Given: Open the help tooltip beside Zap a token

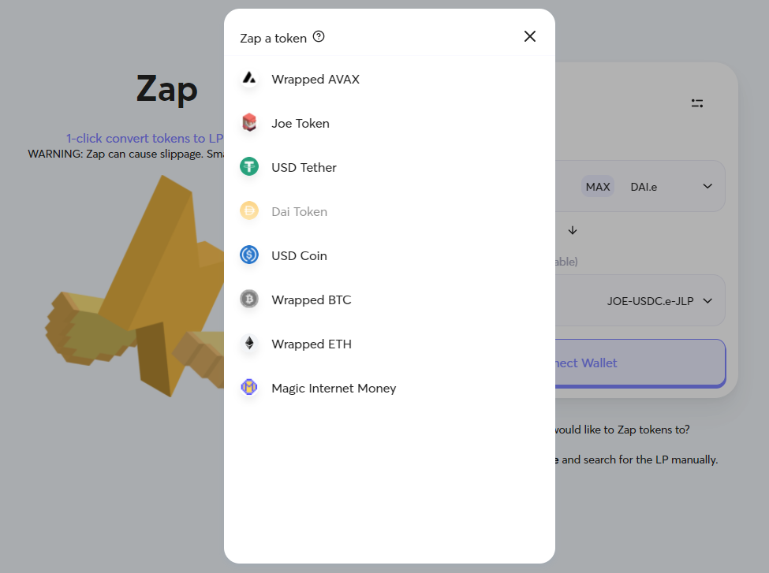Looking at the screenshot, I should [319, 37].
